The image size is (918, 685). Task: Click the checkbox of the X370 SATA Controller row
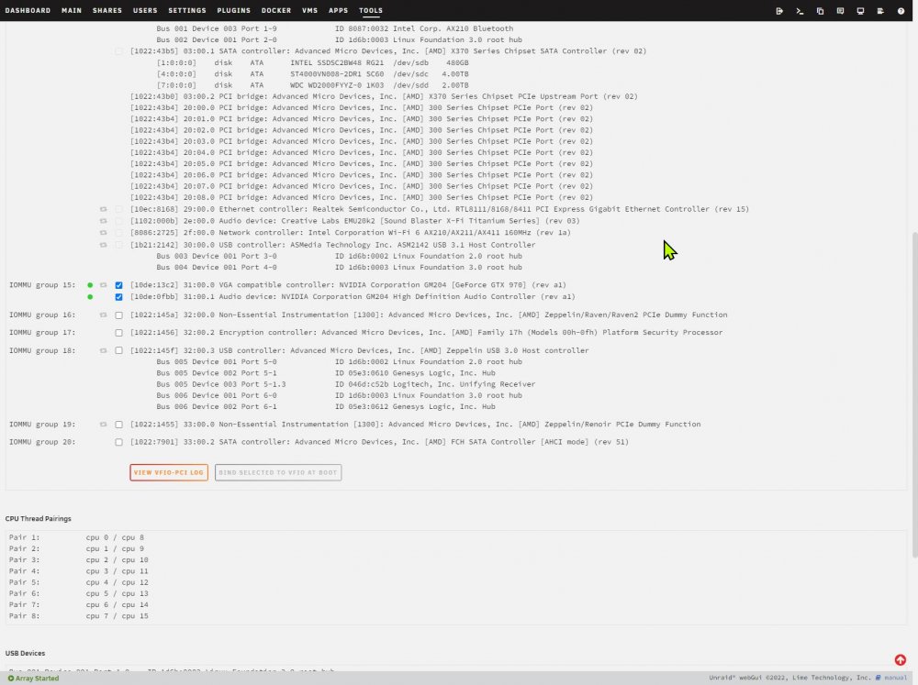coord(118,51)
